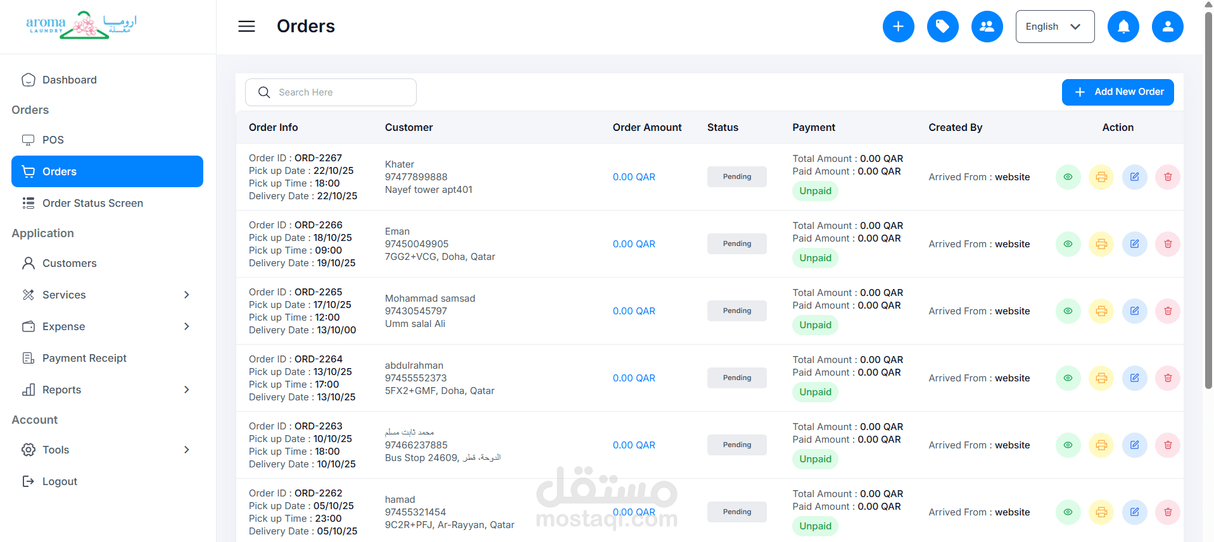Viewport: 1214px width, 542px height.
Task: Print order ORD-2262
Action: point(1101,512)
